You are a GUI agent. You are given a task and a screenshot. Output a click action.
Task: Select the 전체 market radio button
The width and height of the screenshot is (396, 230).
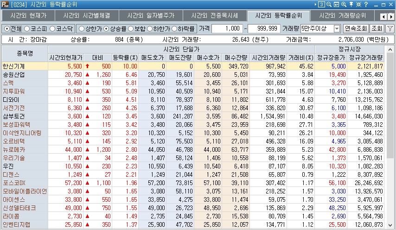pos(7,29)
